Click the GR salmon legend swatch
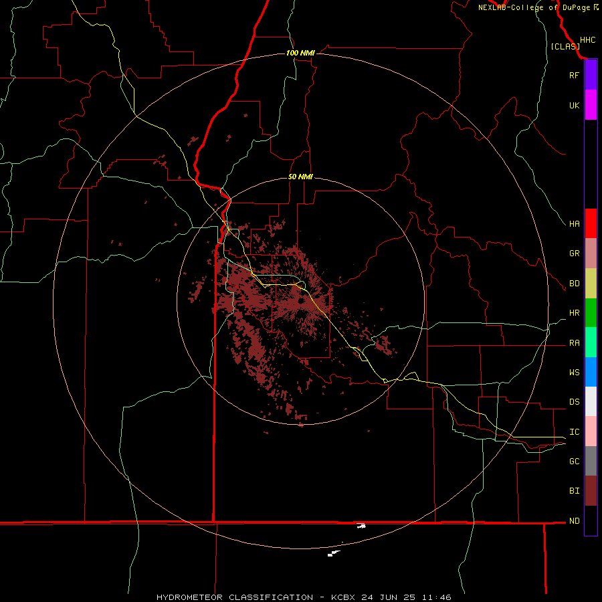602x602 pixels. 591,254
